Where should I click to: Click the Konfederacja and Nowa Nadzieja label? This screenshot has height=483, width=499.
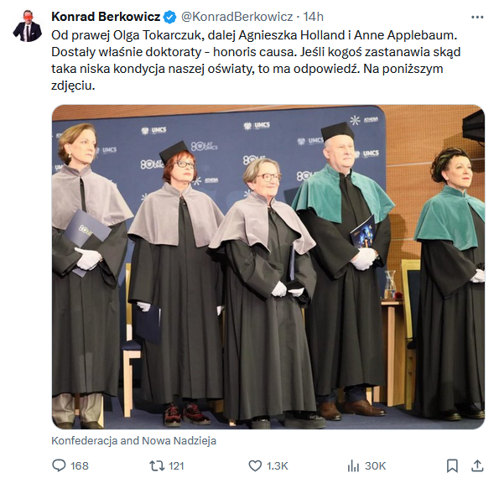133,441
